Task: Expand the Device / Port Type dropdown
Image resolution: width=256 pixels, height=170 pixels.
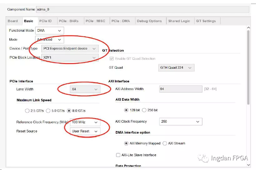Action: point(70,49)
